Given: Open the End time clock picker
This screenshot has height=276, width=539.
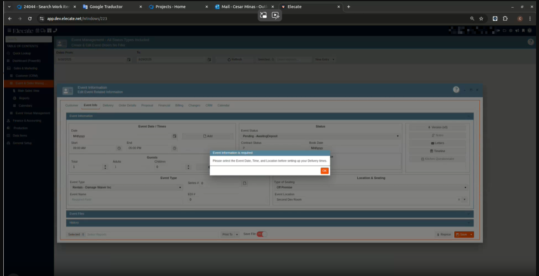Looking at the screenshot, I should [175, 148].
